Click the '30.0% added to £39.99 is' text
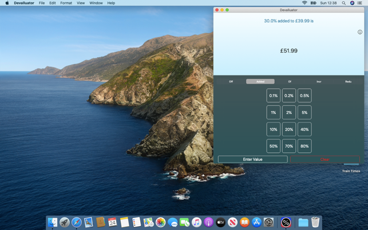 (x=288, y=21)
